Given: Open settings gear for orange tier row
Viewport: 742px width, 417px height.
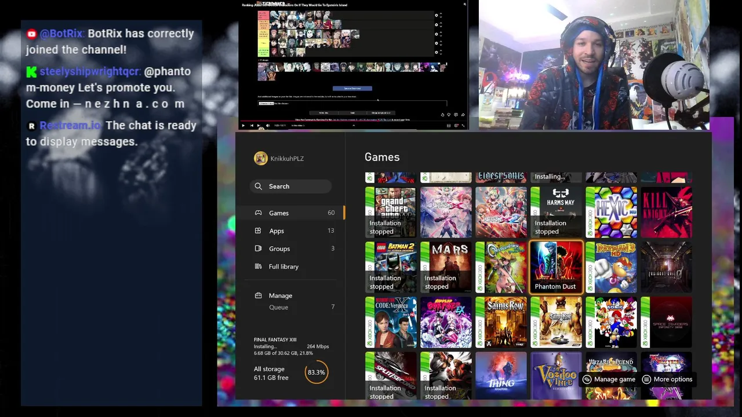Looking at the screenshot, I should [x=437, y=24].
